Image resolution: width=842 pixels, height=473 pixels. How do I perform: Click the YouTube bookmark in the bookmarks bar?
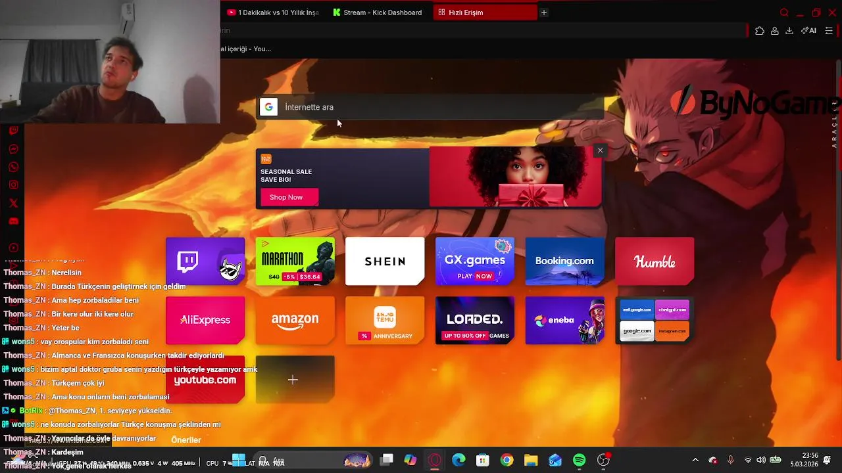(245, 49)
